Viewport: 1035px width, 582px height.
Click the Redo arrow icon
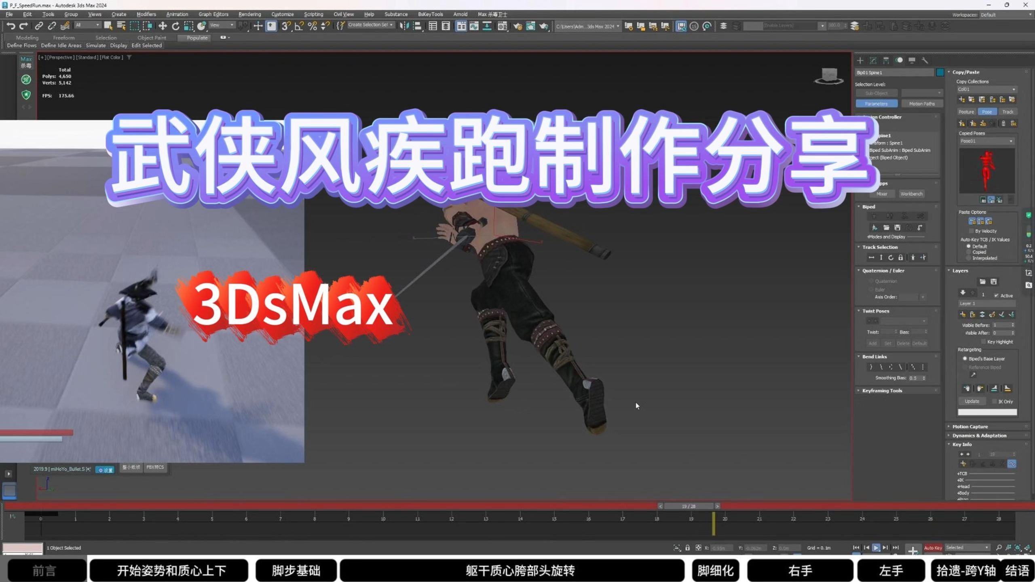(24, 26)
